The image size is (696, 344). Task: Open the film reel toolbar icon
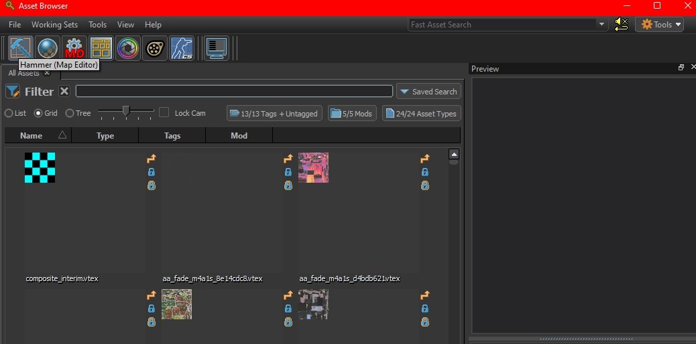click(154, 48)
